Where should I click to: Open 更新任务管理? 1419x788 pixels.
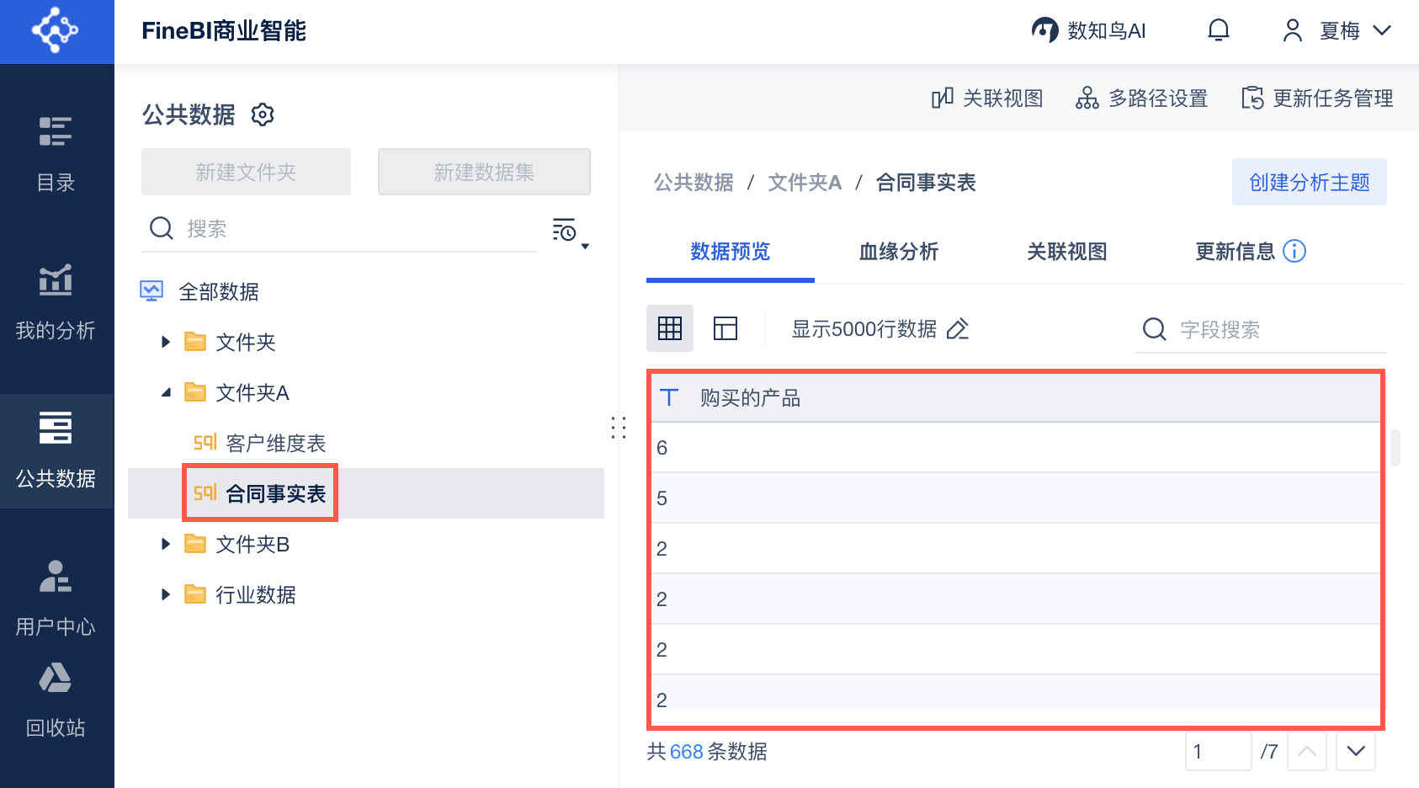[1317, 98]
